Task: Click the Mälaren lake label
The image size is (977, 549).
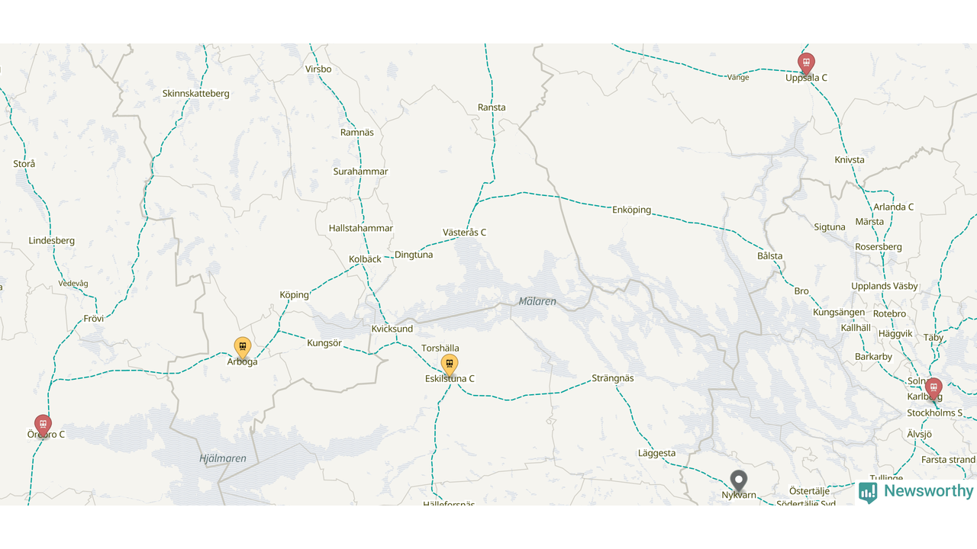Action: coord(537,302)
